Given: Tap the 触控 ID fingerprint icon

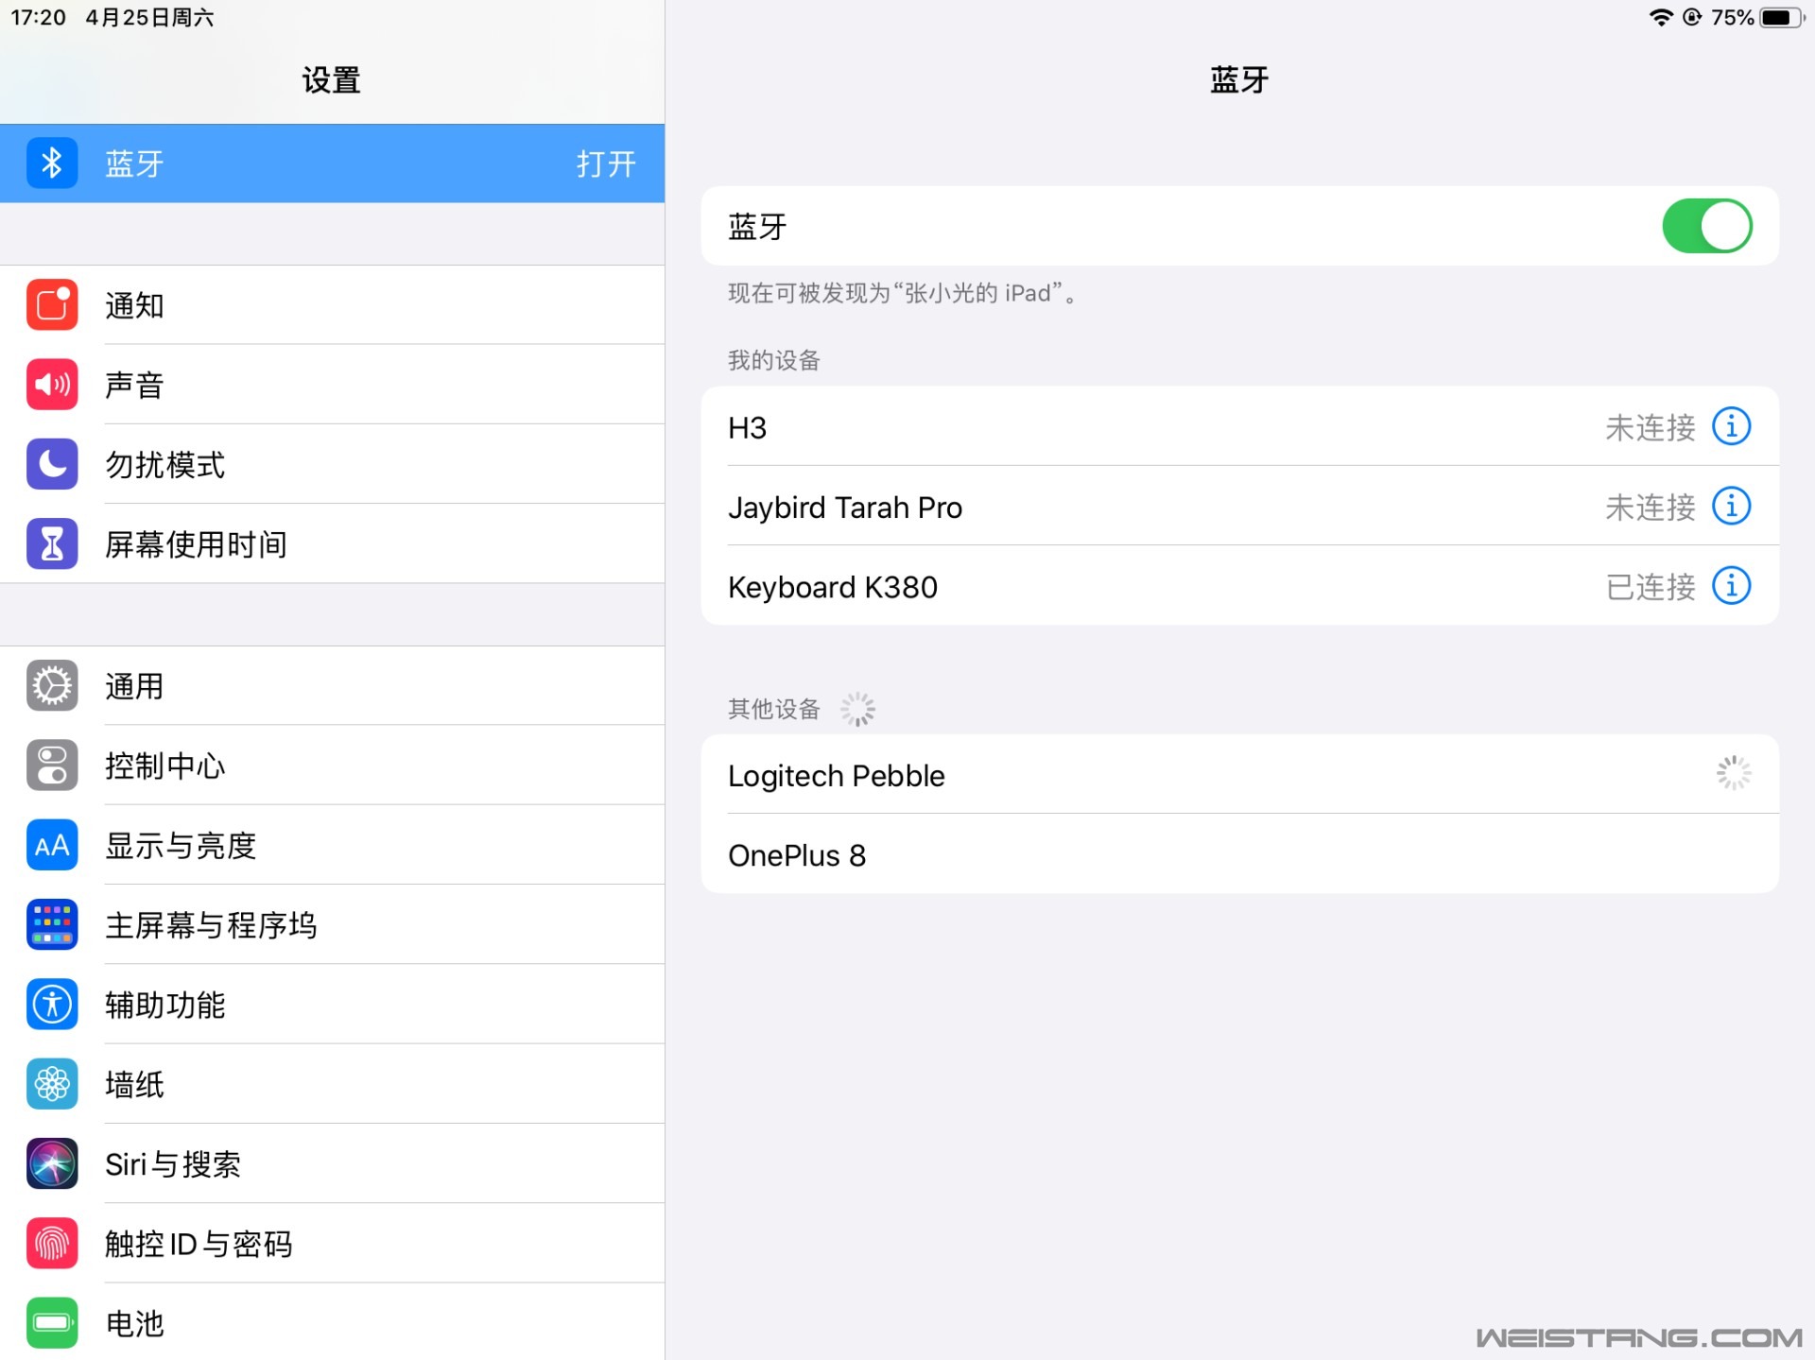Looking at the screenshot, I should pyautogui.click(x=52, y=1243).
